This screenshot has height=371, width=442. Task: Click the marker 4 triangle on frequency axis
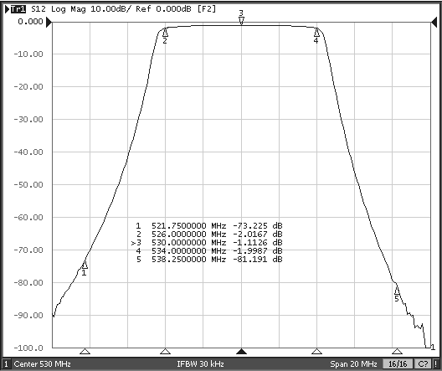pos(316,351)
